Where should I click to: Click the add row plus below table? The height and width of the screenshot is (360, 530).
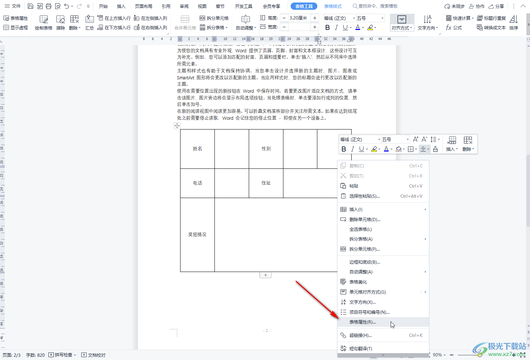pyautogui.click(x=265, y=275)
